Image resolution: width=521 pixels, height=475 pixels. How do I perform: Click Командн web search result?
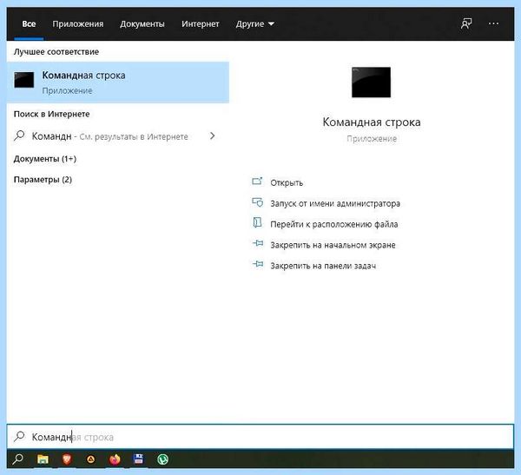(110, 136)
